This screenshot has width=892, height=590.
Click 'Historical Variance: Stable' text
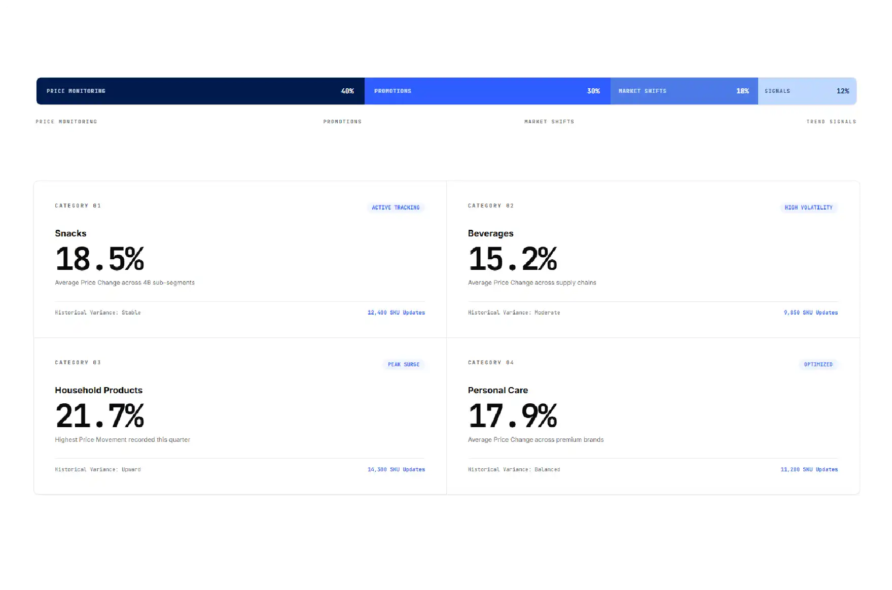[98, 313]
